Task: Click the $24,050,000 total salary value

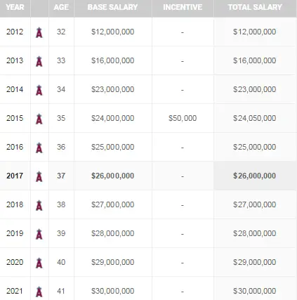Action: [255, 118]
